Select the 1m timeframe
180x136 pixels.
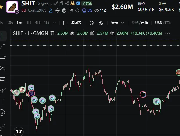[x=19, y=23]
